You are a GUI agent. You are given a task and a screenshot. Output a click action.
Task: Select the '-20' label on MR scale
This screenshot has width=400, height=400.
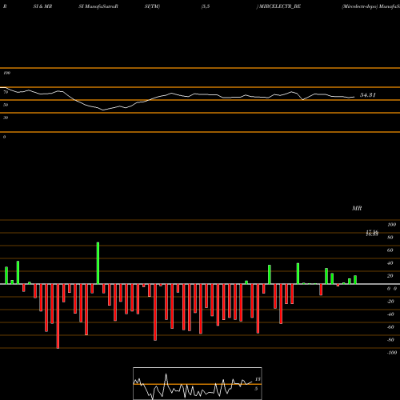pyautogui.click(x=390, y=302)
